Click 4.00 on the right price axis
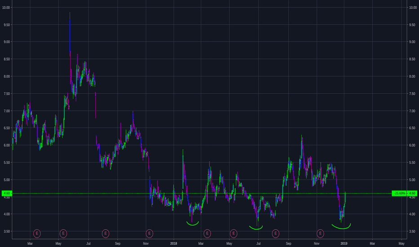419x247 pixels. pos(412,214)
